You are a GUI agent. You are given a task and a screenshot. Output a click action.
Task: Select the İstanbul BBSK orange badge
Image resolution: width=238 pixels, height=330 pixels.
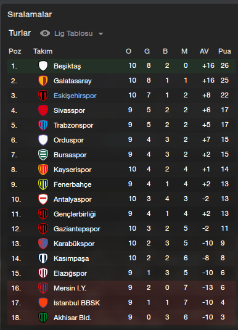(x=43, y=303)
